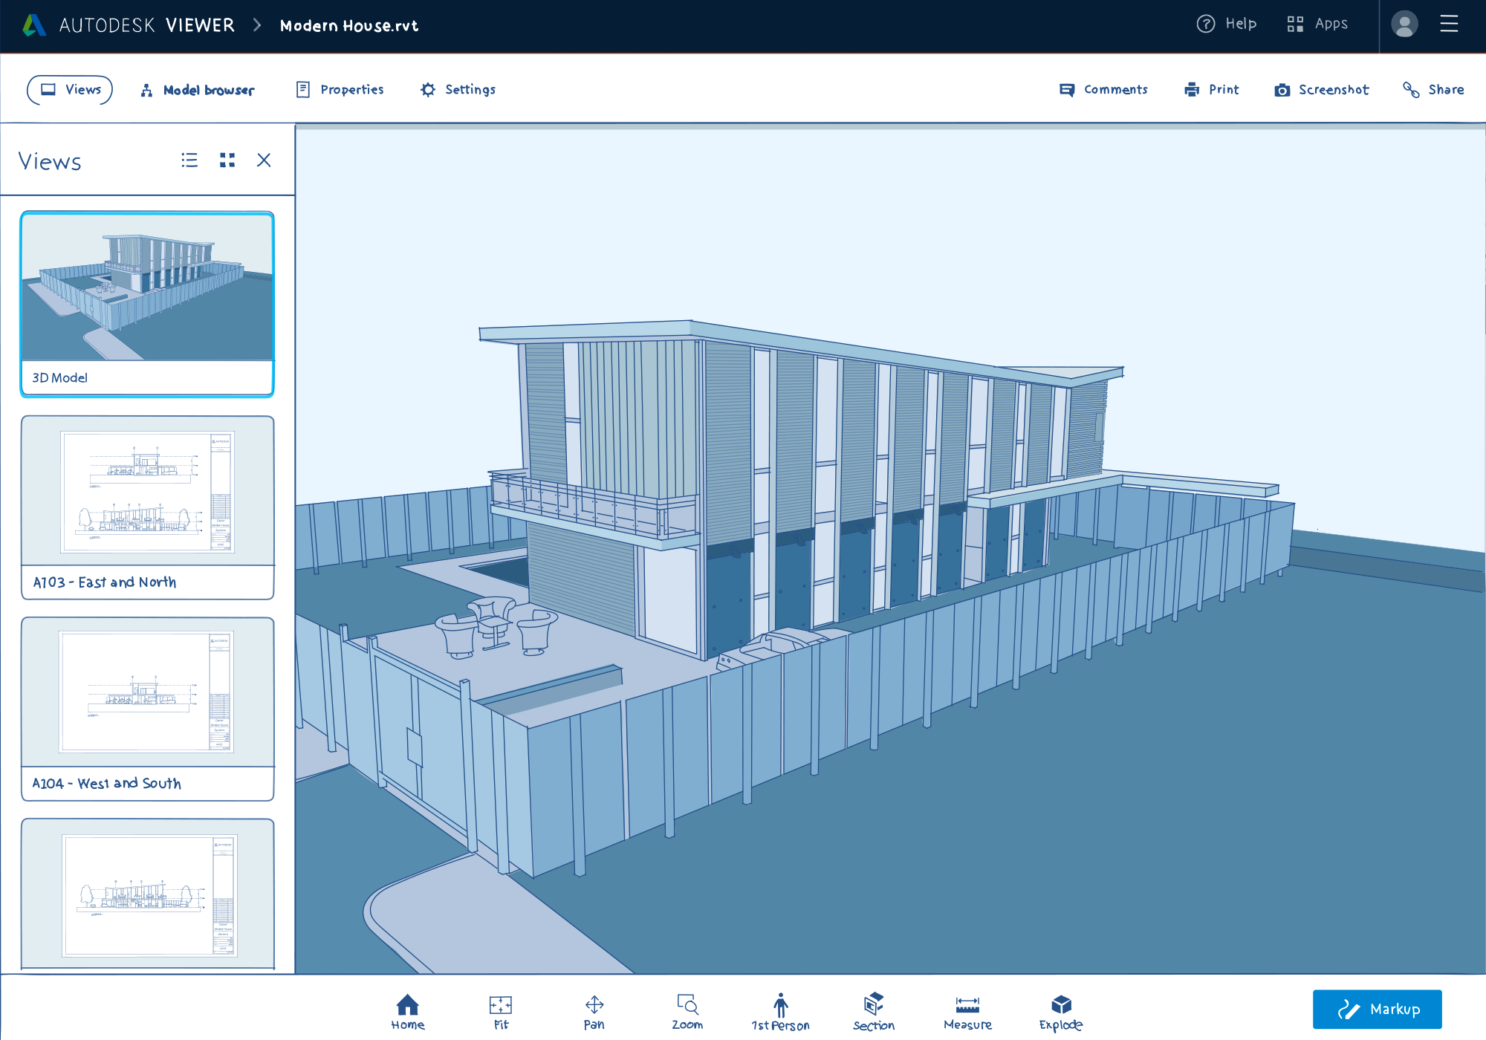Activate the Home view tool
The width and height of the screenshot is (1486, 1040).
tap(407, 1012)
